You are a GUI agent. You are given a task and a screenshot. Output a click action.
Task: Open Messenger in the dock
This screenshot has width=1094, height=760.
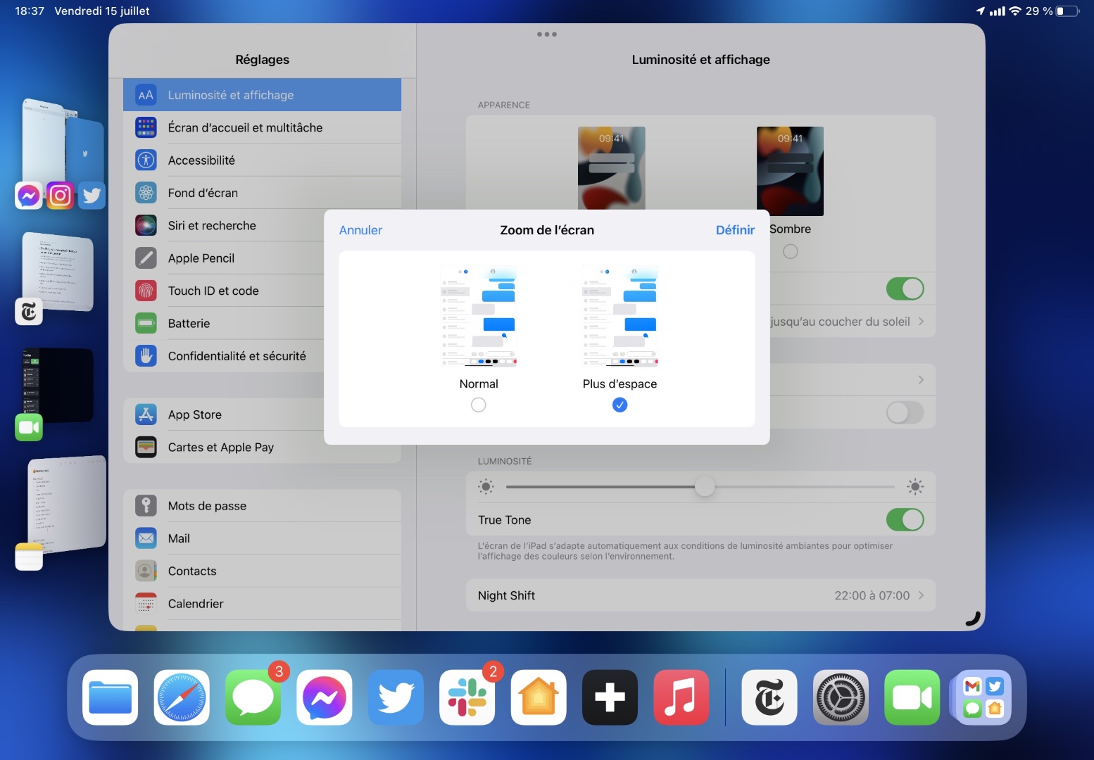coord(325,697)
